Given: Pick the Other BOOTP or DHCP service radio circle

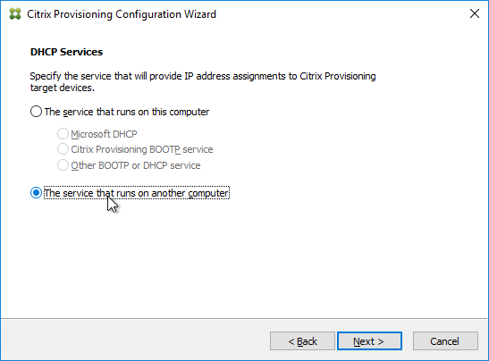Looking at the screenshot, I should 63,165.
